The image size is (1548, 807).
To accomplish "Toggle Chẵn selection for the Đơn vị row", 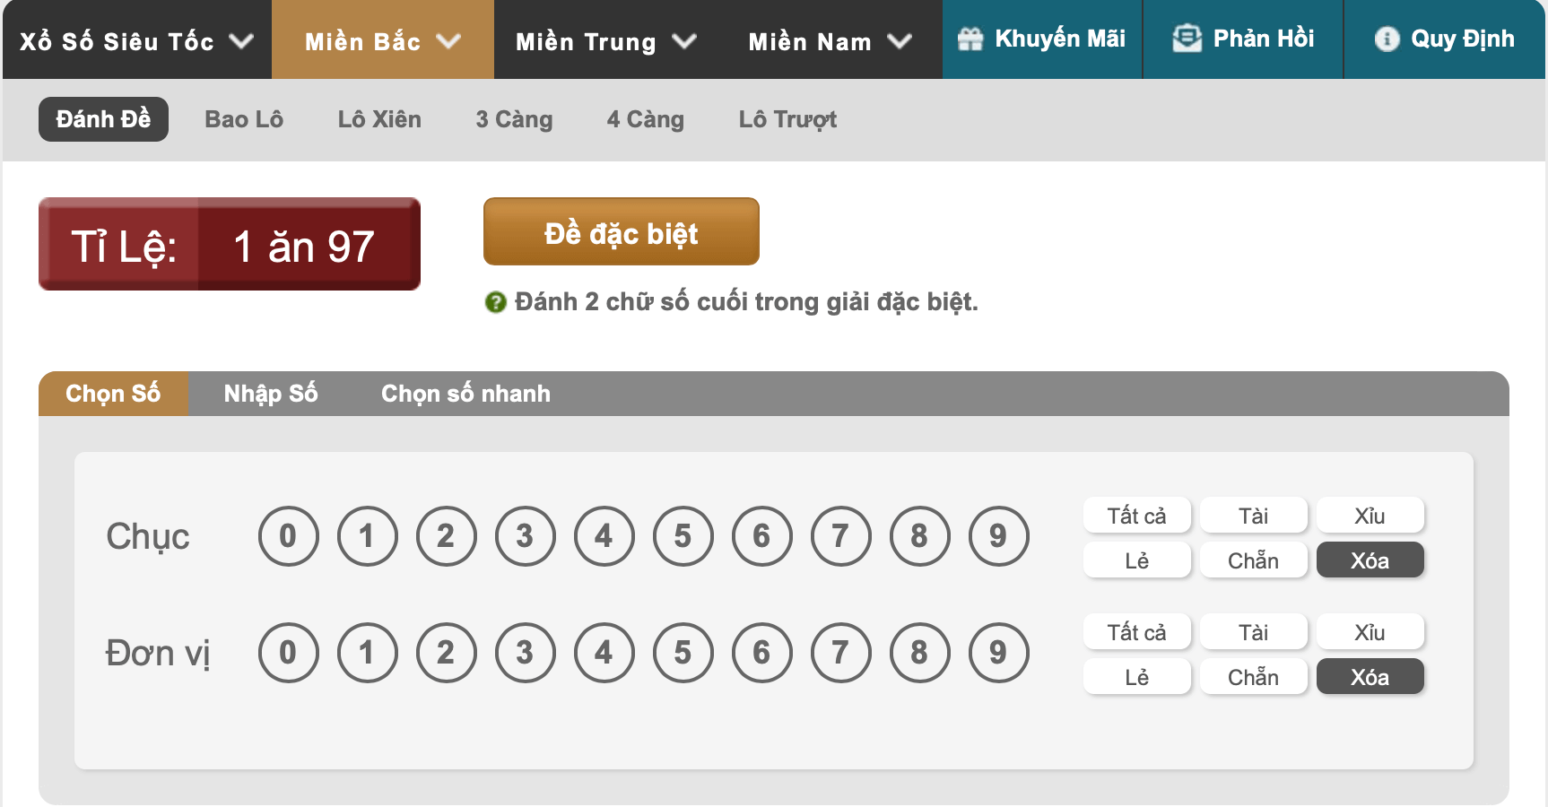I will (x=1253, y=676).
